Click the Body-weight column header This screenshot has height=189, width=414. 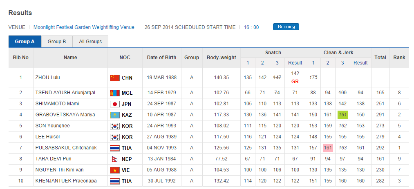[222, 58]
